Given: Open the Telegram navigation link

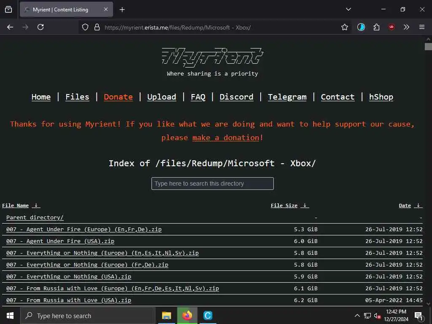Looking at the screenshot, I should pyautogui.click(x=287, y=97).
